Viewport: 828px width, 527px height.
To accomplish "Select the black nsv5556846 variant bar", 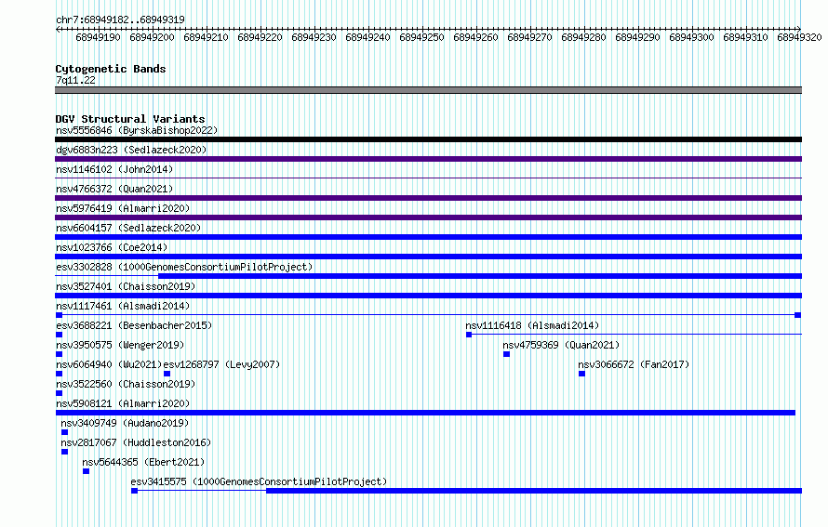I will click(x=428, y=139).
